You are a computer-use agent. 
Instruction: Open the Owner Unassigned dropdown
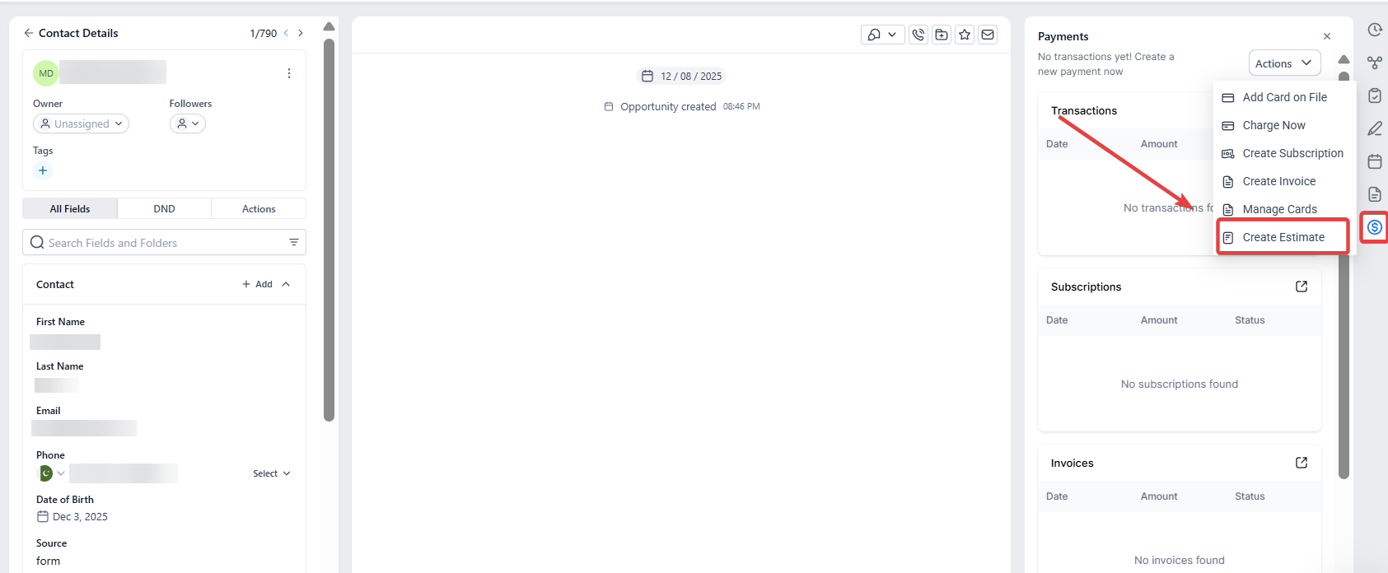click(81, 123)
